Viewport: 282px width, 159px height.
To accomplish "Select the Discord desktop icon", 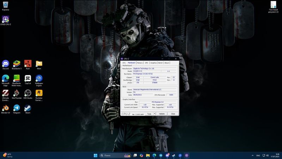I will [x=6, y=65].
